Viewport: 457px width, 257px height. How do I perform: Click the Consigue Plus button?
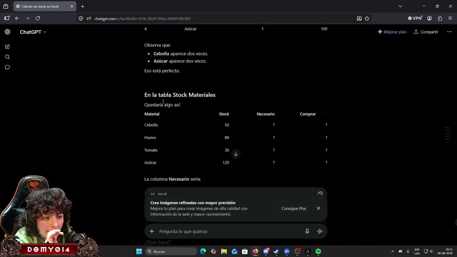pos(294,208)
